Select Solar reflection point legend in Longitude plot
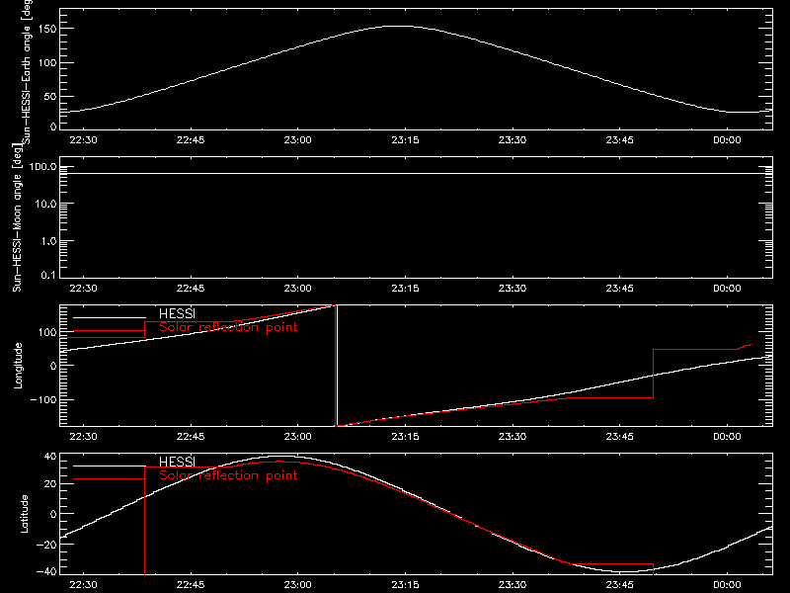The height and width of the screenshot is (593, 790). tap(228, 327)
